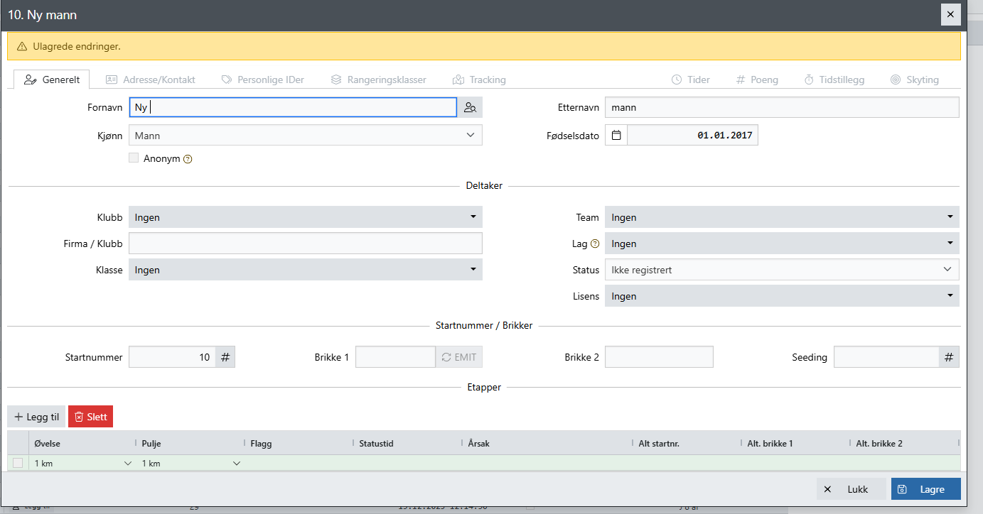983x514 pixels.
Task: Click the Lag help question icon
Action: pos(595,244)
